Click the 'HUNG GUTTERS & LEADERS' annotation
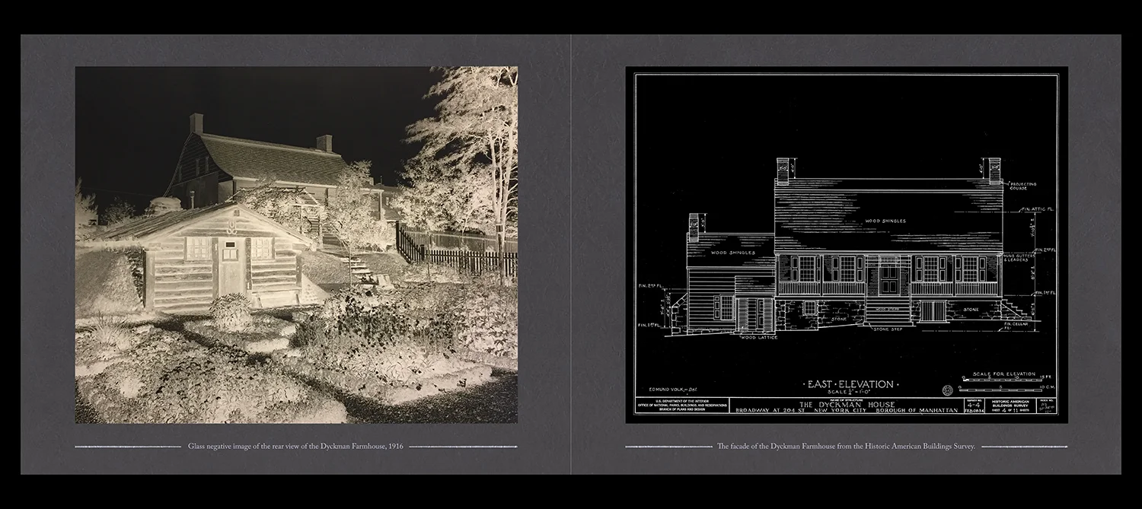The height and width of the screenshot is (509, 1142). pos(1021,257)
